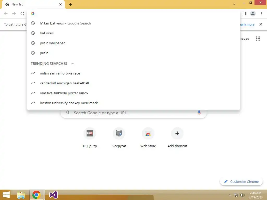267x200 pixels.
Task: Select 'massive sinkhole porter ranch' trend
Action: click(133, 93)
